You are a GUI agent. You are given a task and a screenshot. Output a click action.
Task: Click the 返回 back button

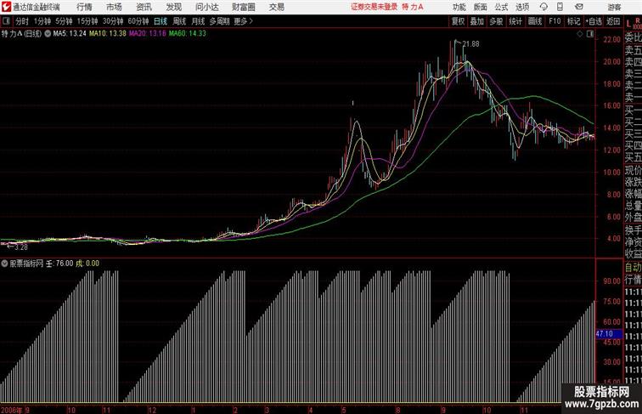[613, 21]
